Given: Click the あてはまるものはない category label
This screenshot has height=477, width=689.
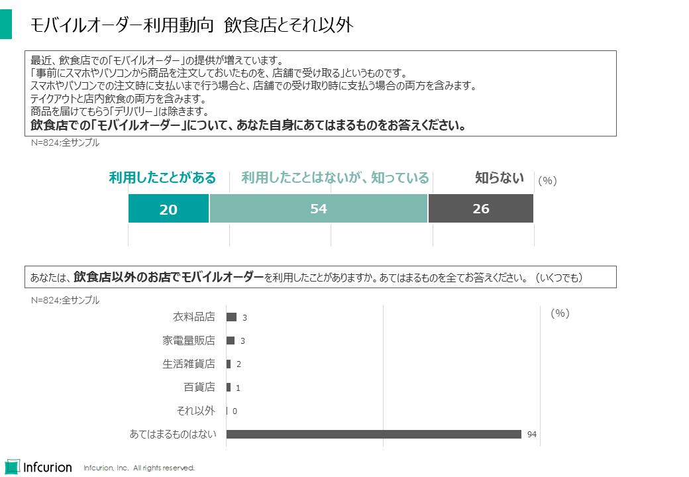Looking at the screenshot, I should pyautogui.click(x=173, y=434).
